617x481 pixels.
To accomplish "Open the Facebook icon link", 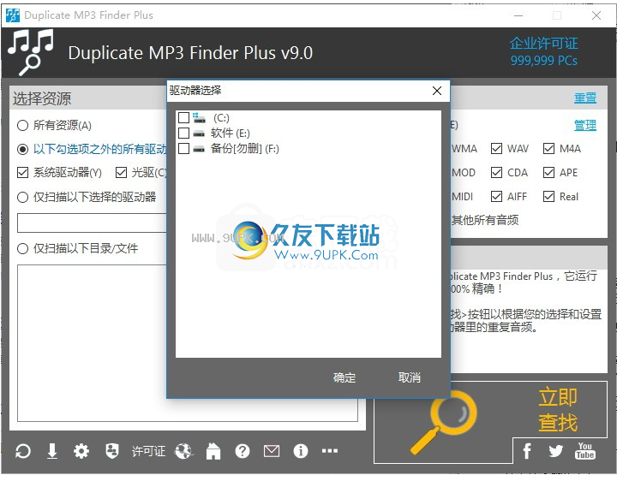I will point(527,451).
